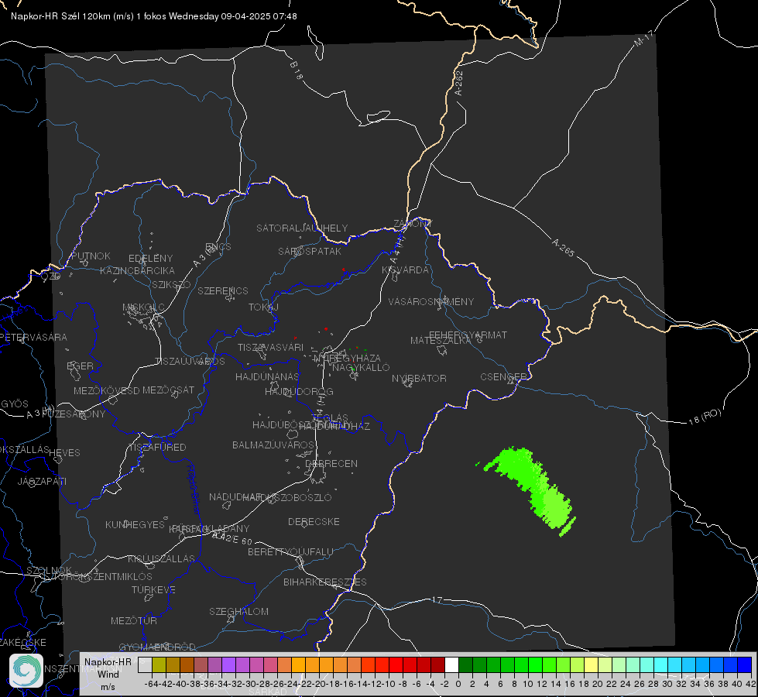The height and width of the screenshot is (697, 758).
Task: Click the A-262 road label
Action: (459, 83)
